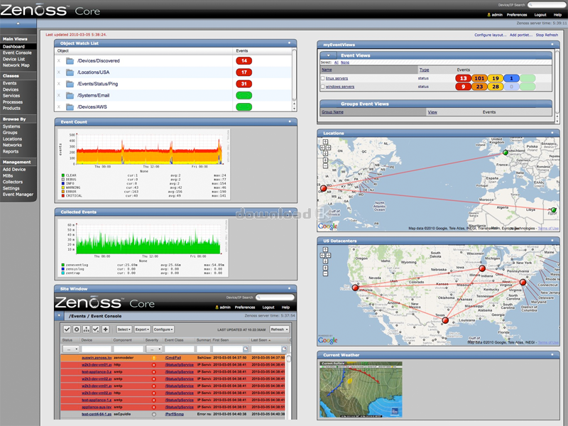
Task: Zoom in on the Locations map
Action: [325, 160]
